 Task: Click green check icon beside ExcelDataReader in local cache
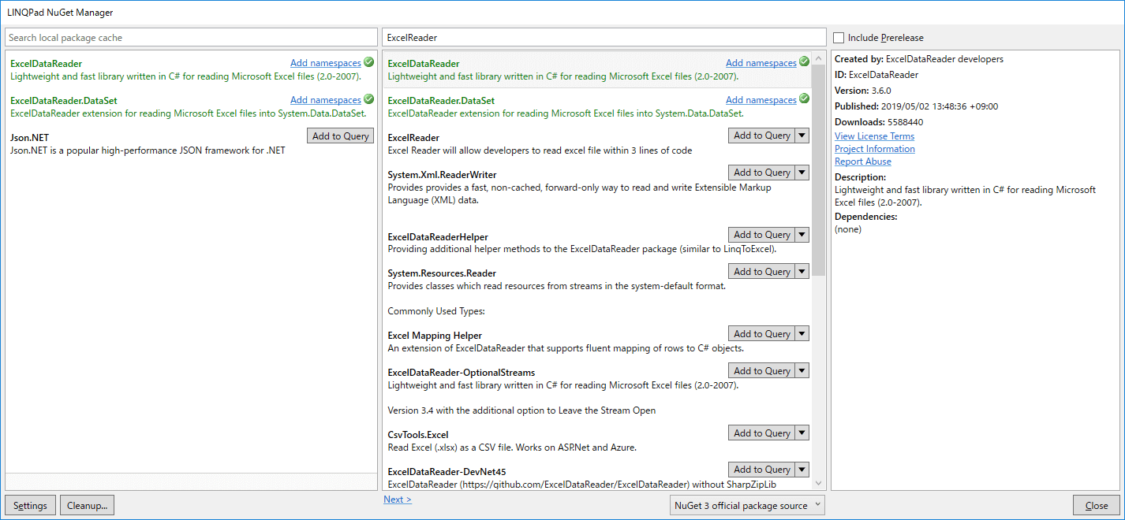pyautogui.click(x=368, y=62)
